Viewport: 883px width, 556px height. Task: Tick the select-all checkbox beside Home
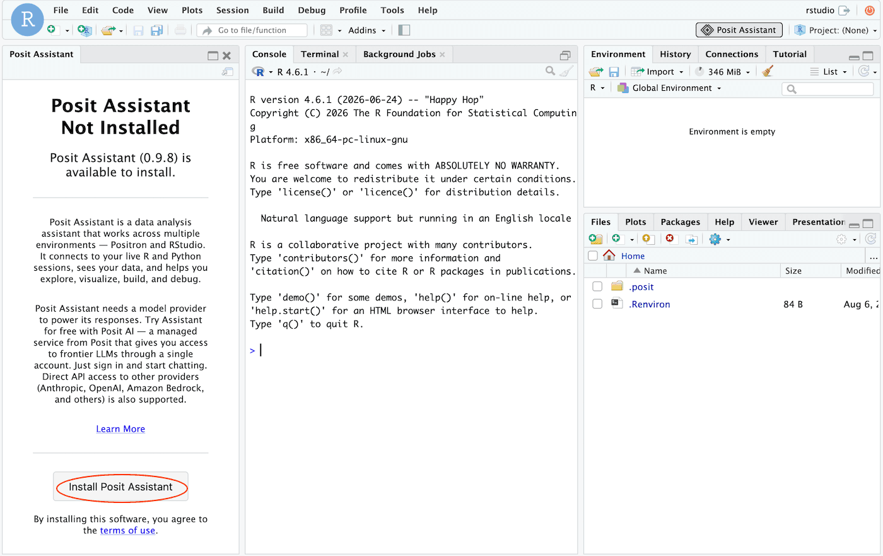[x=593, y=256]
